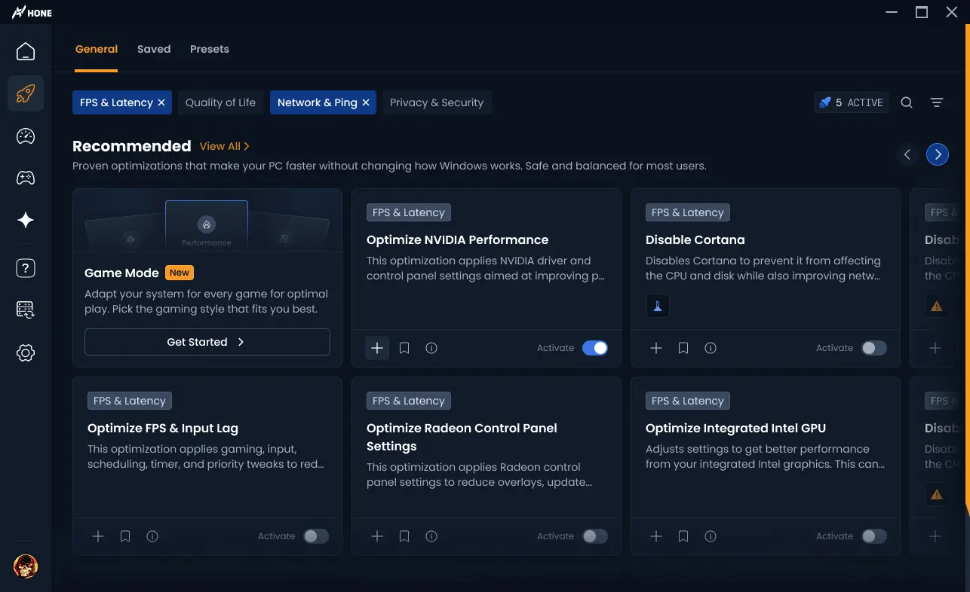
Task: Add Optimize Integrated Intel GPU with plus
Action: point(656,536)
